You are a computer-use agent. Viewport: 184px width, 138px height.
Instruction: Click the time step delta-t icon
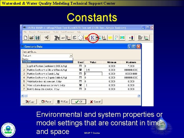point(63,38)
